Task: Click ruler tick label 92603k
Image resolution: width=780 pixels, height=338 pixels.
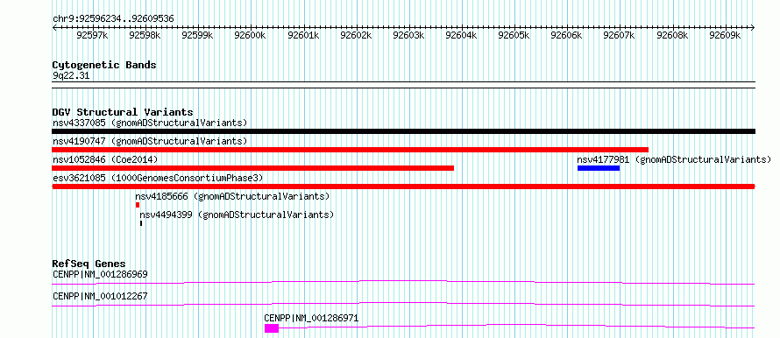Action: pyautogui.click(x=408, y=35)
